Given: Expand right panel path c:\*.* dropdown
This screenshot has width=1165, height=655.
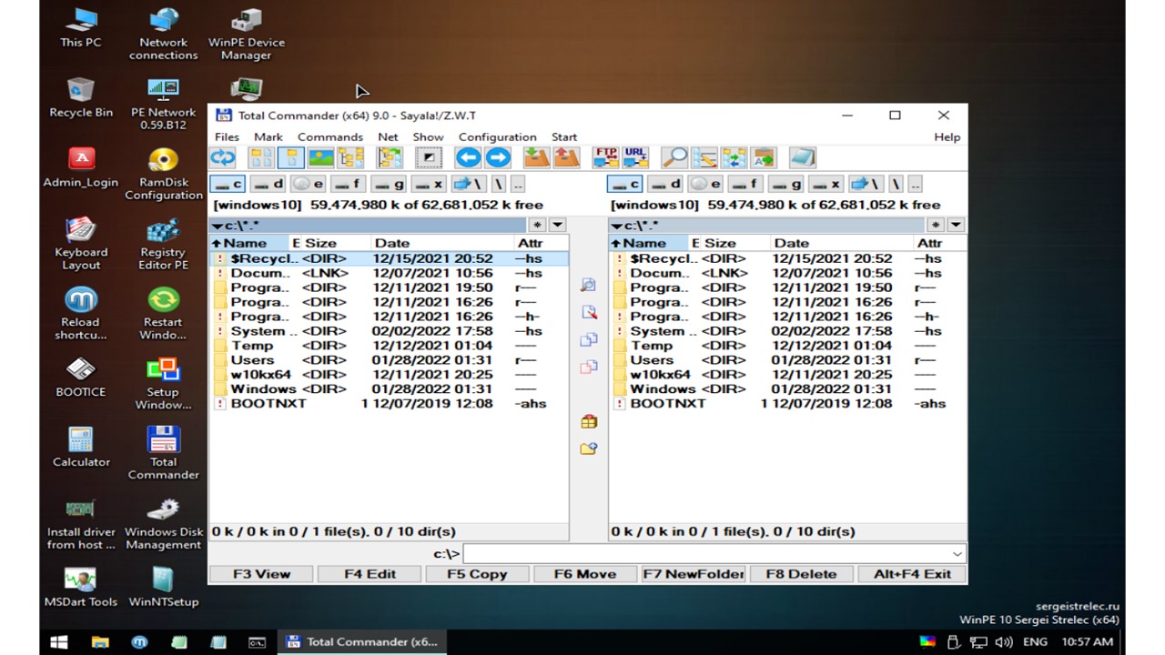Looking at the screenshot, I should coord(616,226).
